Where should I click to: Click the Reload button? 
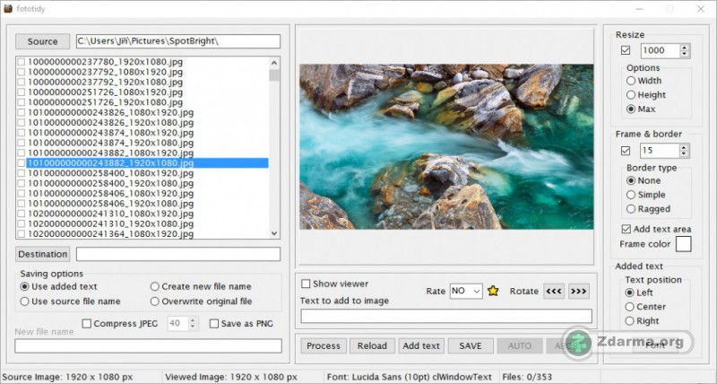pyautogui.click(x=372, y=346)
